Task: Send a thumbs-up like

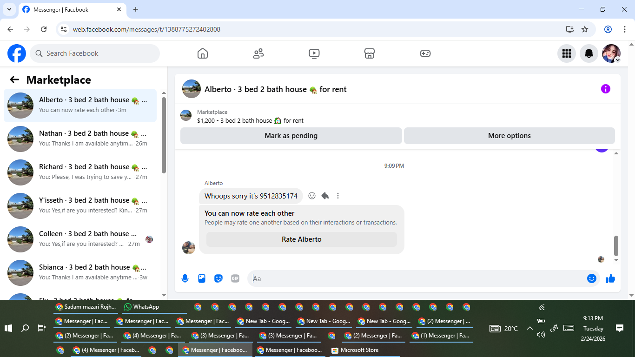Action: (610, 278)
